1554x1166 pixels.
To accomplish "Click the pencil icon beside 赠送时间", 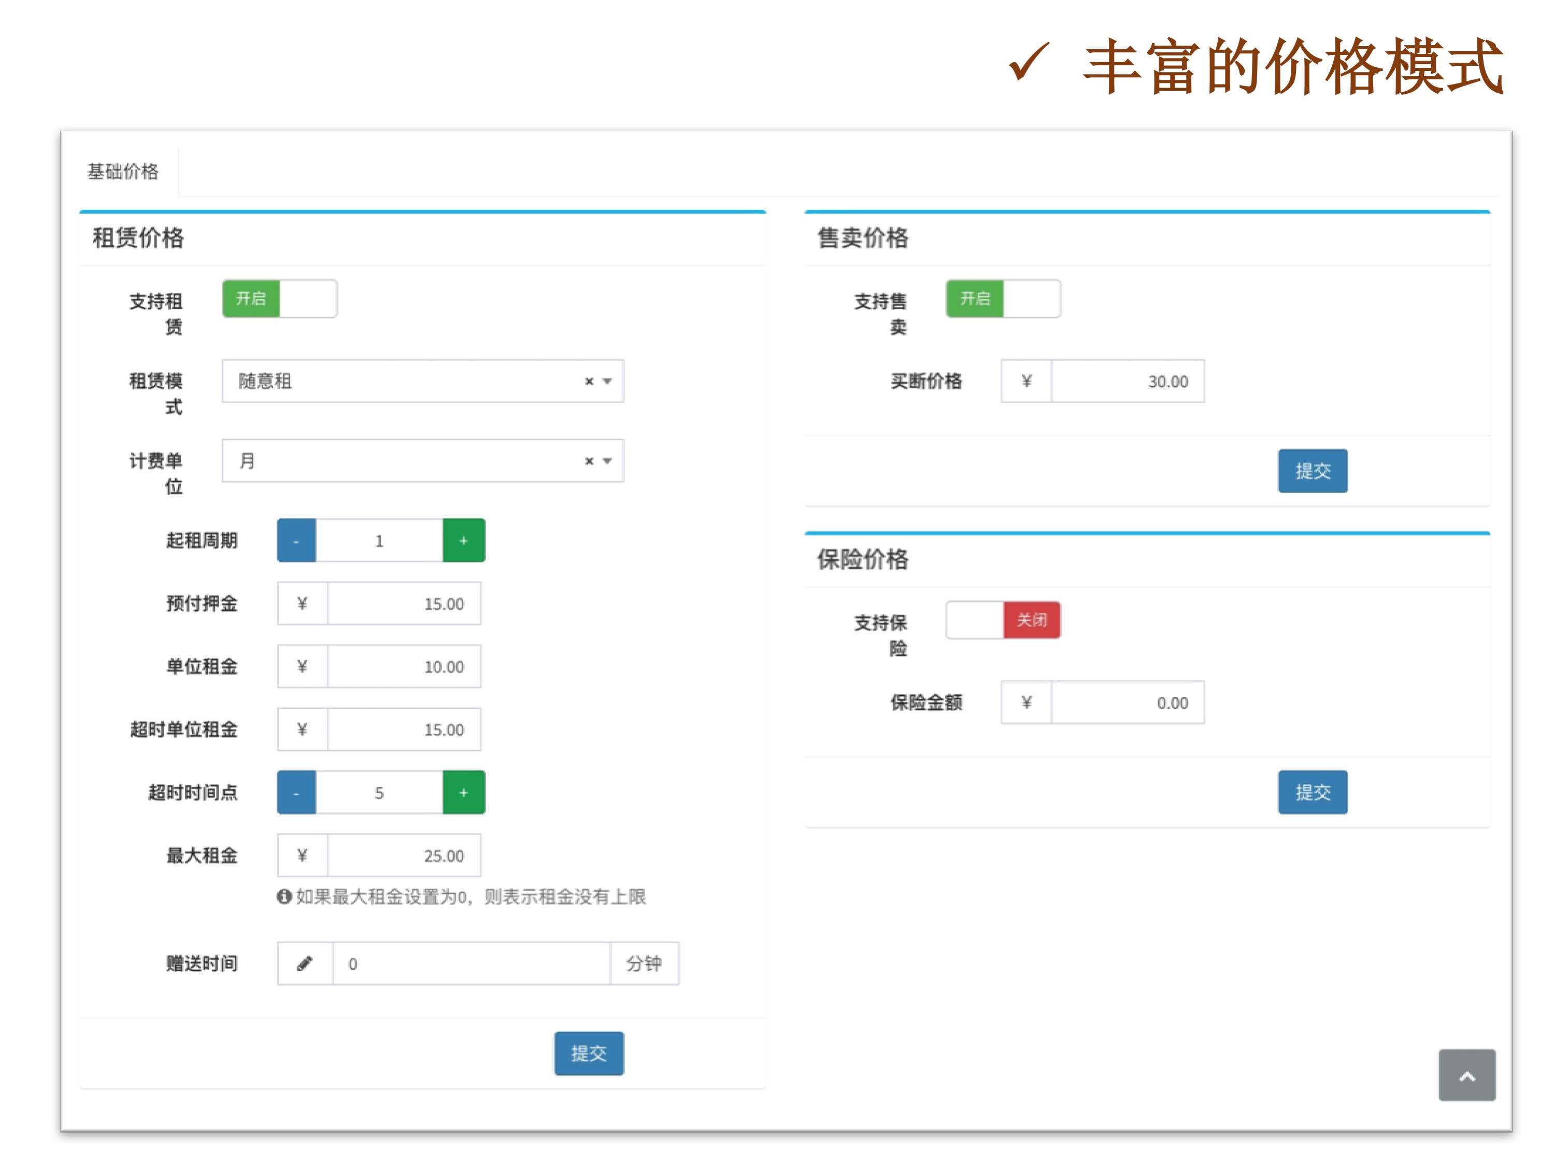I will pyautogui.click(x=305, y=964).
